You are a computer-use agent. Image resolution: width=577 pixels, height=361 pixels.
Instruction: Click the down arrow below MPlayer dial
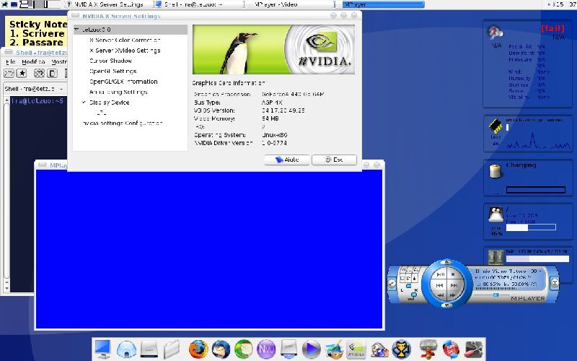pyautogui.click(x=446, y=305)
